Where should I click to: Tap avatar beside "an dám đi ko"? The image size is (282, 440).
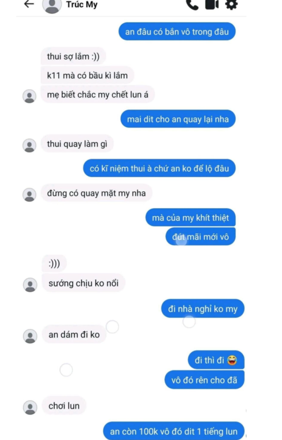30,336
